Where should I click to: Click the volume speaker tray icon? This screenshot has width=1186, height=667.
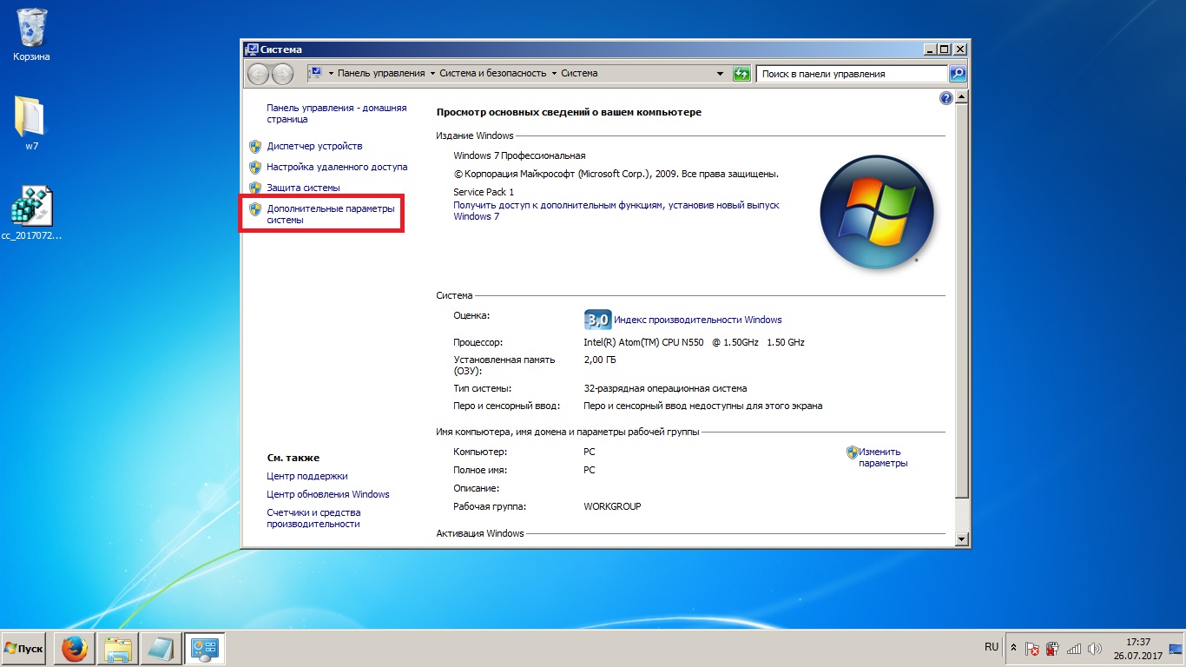[1094, 649]
